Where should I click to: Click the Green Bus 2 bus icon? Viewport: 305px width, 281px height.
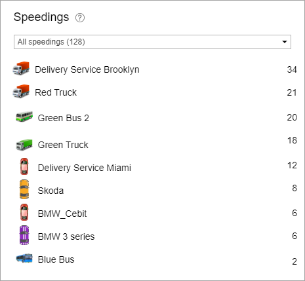[x=24, y=117]
